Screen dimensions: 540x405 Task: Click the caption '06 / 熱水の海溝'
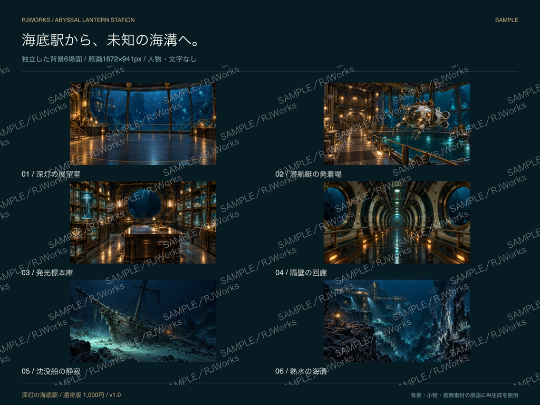(301, 371)
